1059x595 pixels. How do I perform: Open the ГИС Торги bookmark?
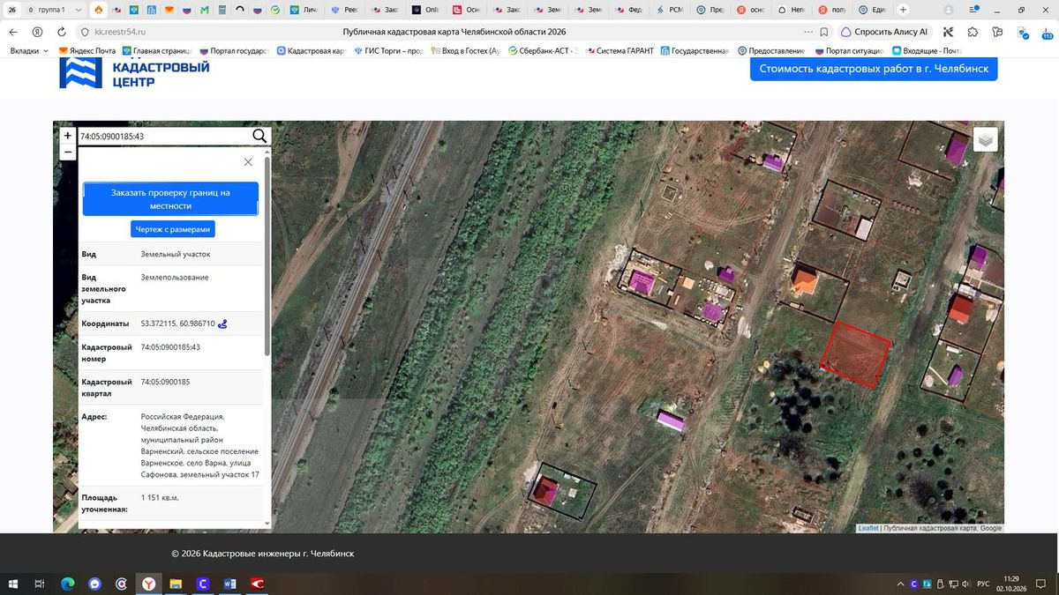click(388, 51)
